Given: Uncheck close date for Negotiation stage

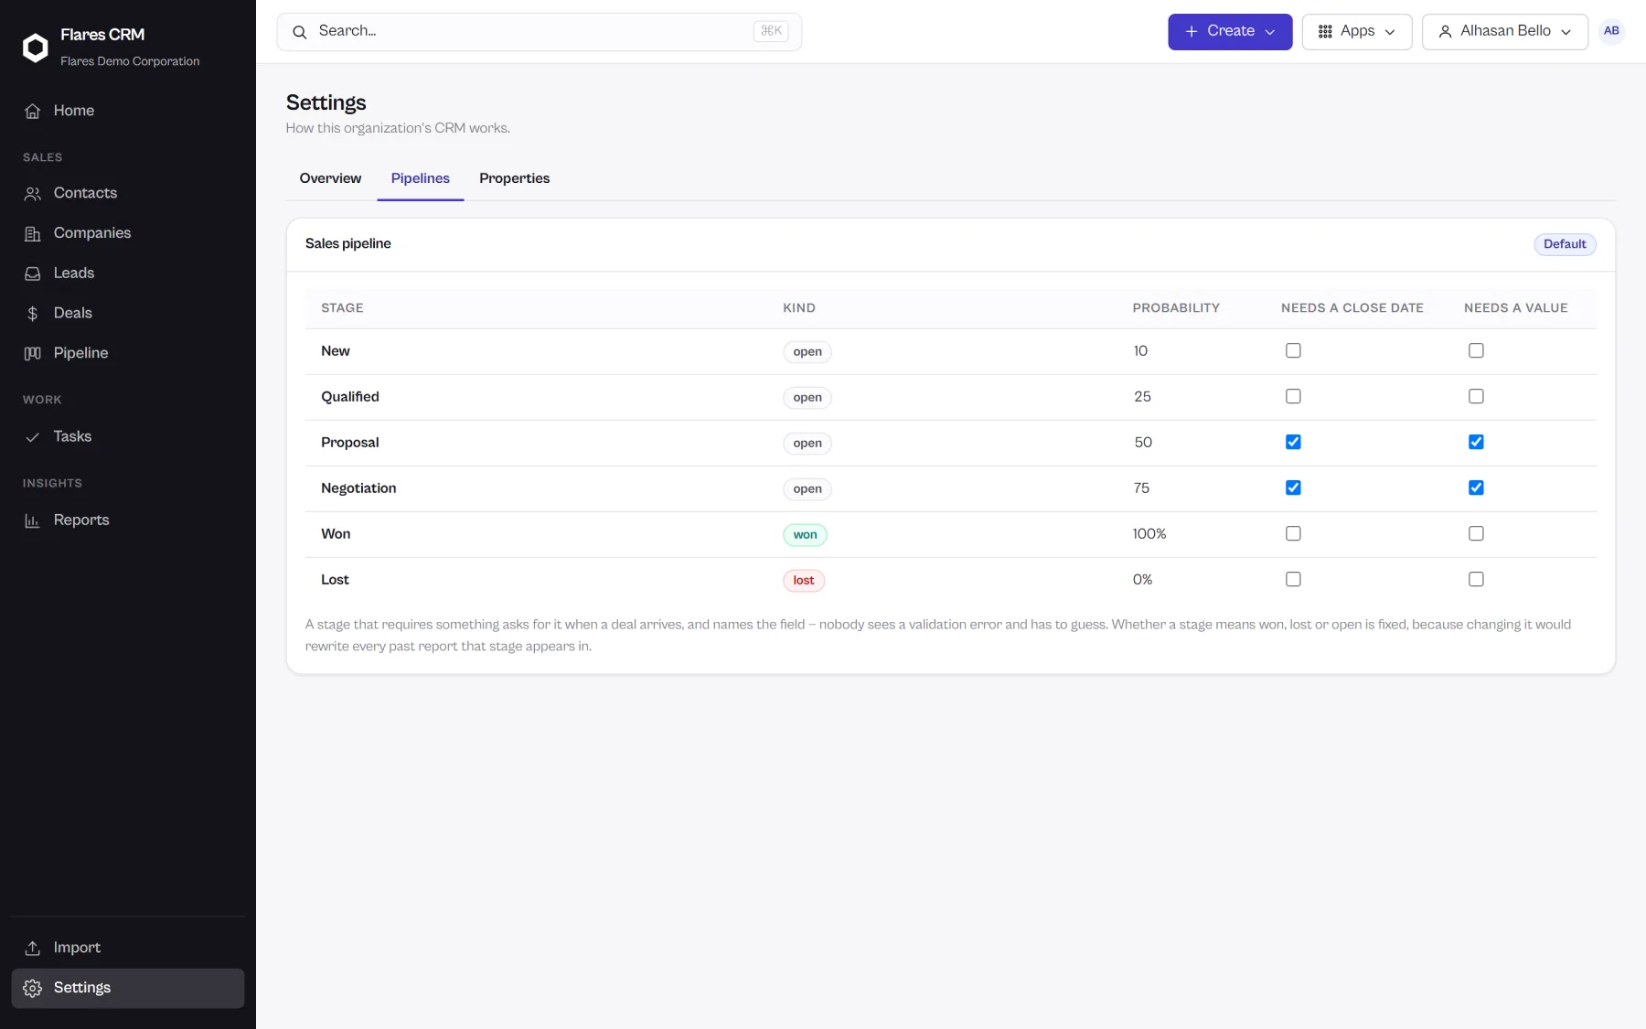Looking at the screenshot, I should (1293, 488).
